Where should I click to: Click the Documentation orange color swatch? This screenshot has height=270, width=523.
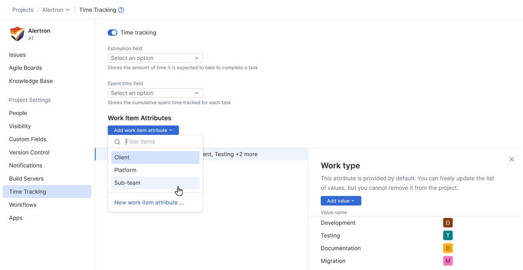[448, 248]
